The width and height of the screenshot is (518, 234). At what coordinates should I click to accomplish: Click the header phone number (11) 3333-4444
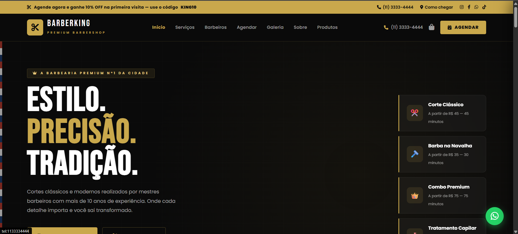click(403, 27)
